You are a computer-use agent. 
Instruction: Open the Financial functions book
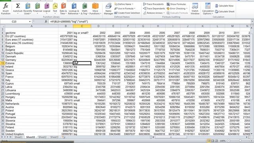(37, 9)
